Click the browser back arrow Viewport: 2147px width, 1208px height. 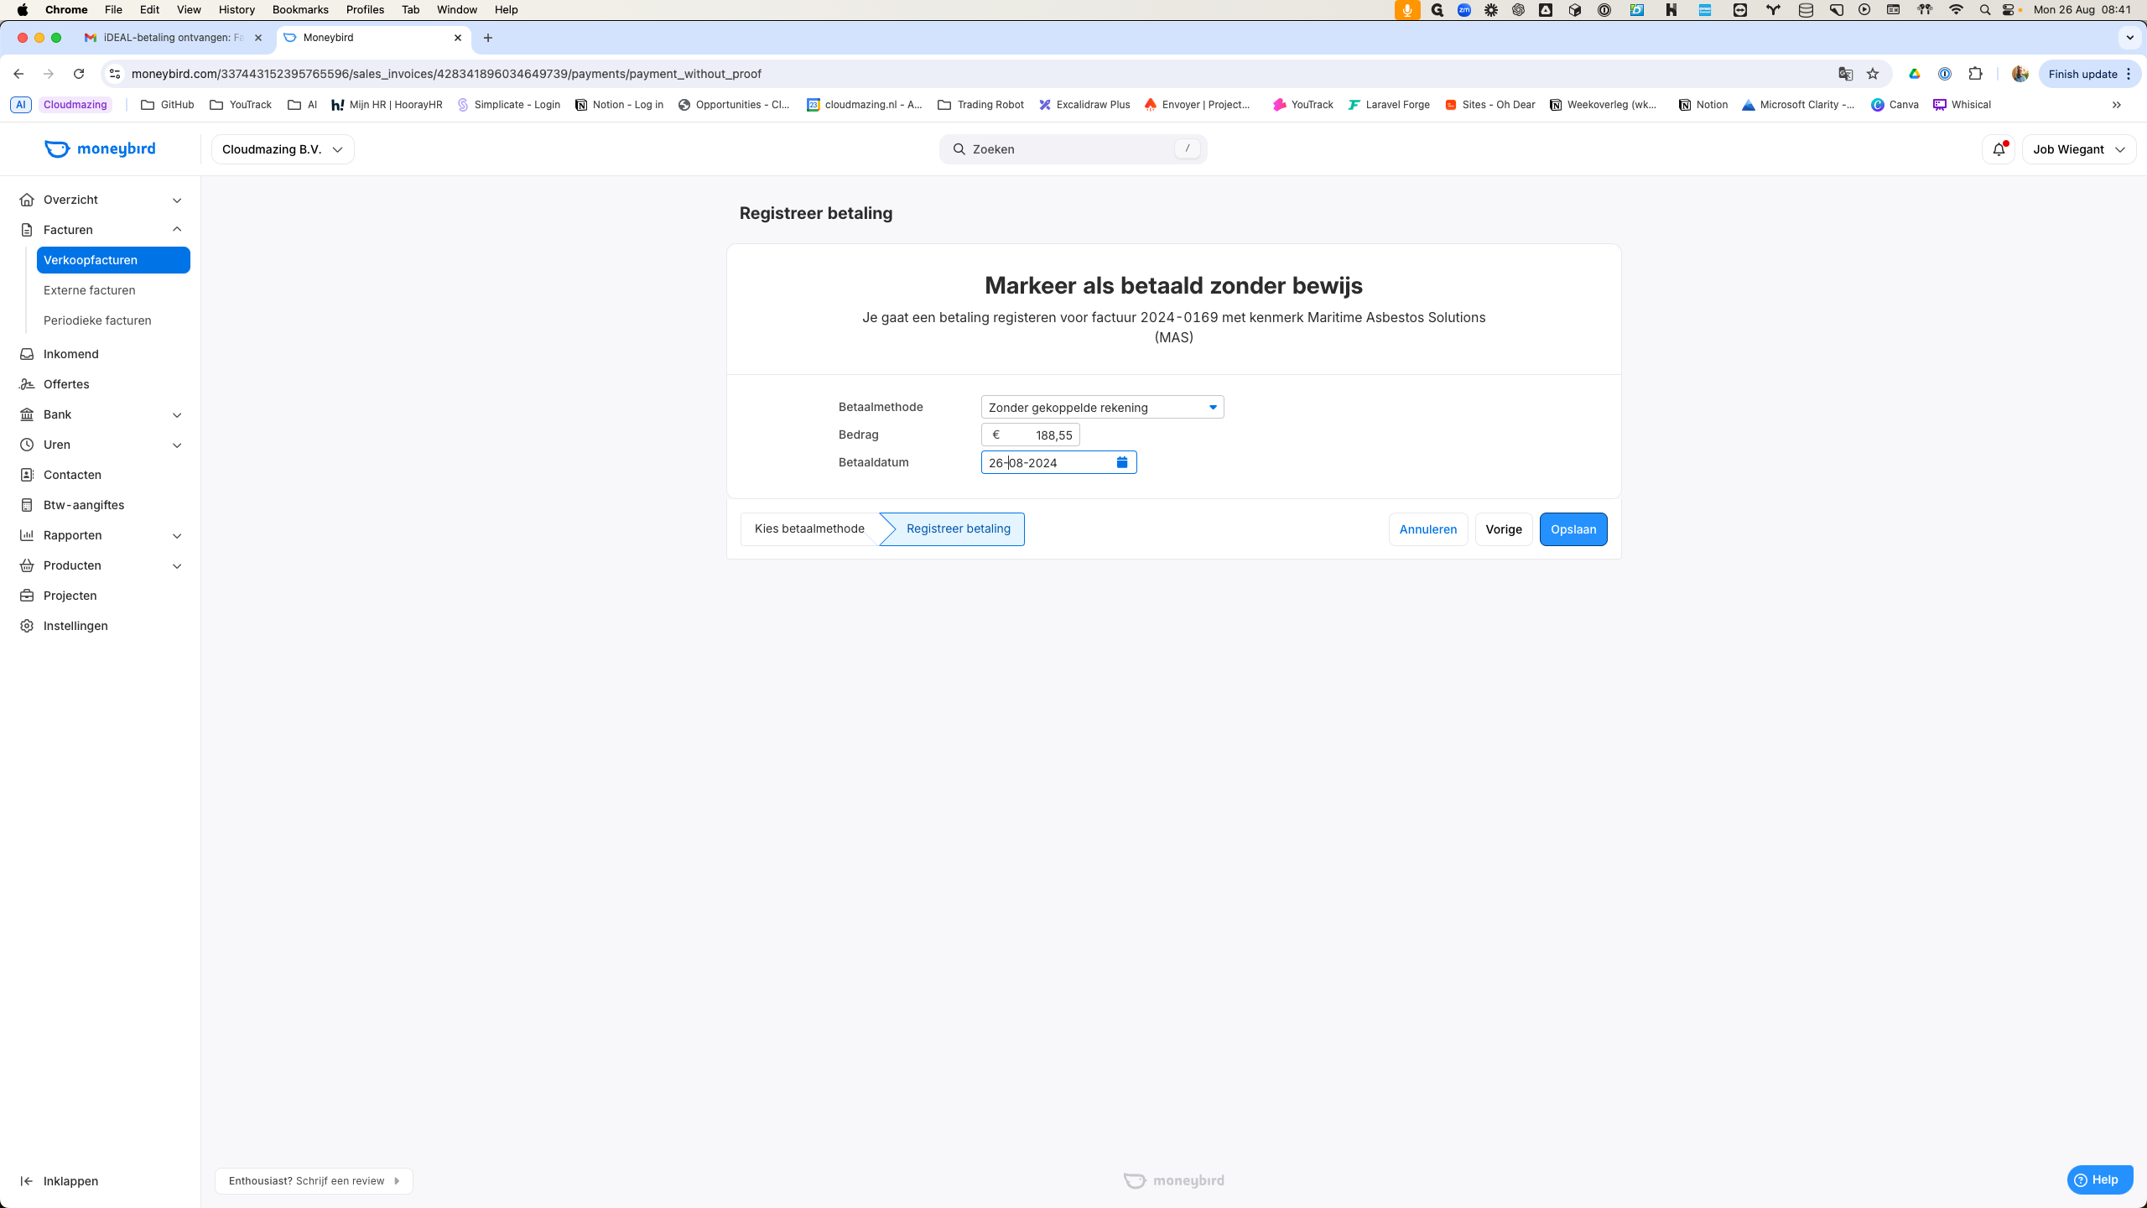tap(18, 74)
